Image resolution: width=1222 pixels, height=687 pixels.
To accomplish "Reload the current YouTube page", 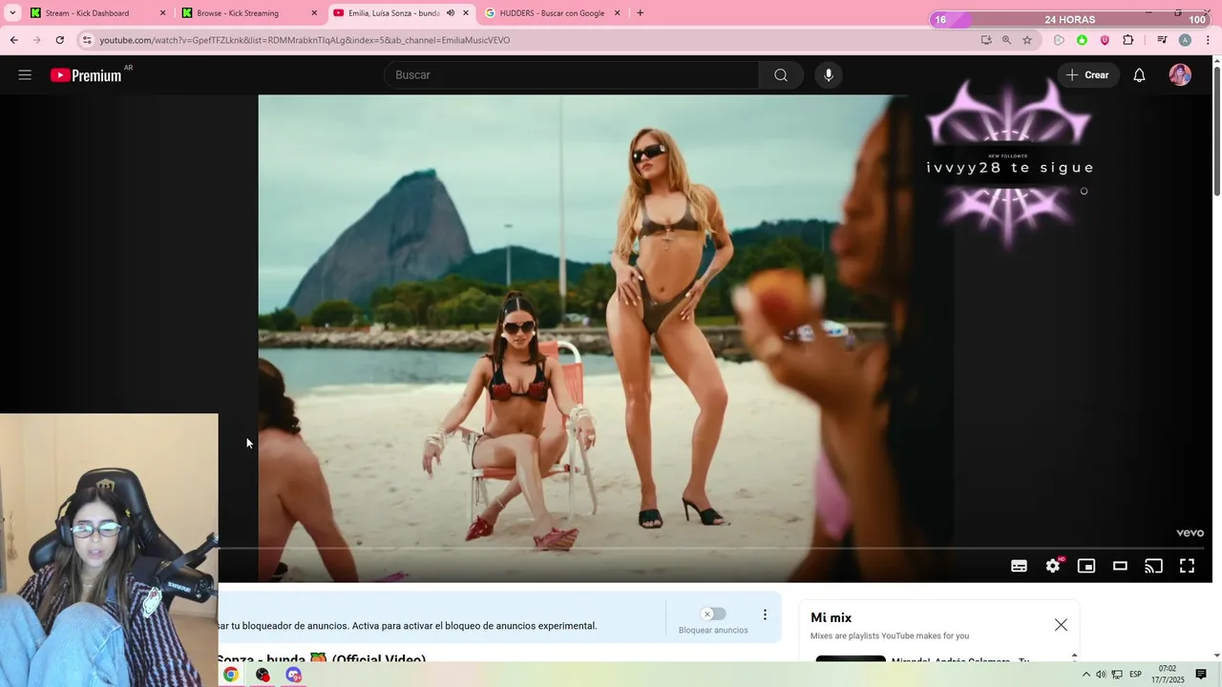I will coord(59,40).
